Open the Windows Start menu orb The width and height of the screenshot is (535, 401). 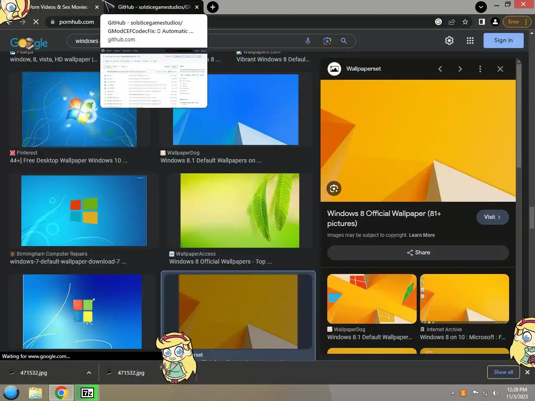[11, 393]
